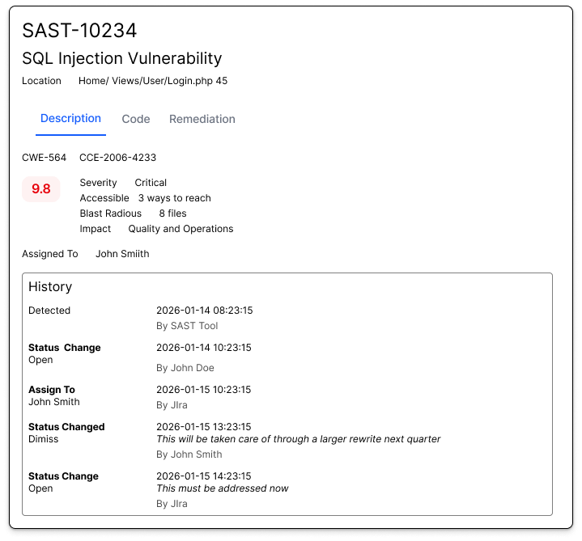Viewport: 582px width, 541px height.
Task: Open the Remediation tab
Action: [x=202, y=119]
